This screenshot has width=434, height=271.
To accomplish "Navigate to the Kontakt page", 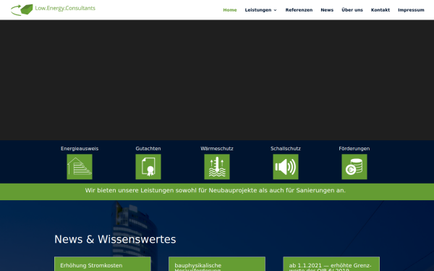I will coord(380,10).
